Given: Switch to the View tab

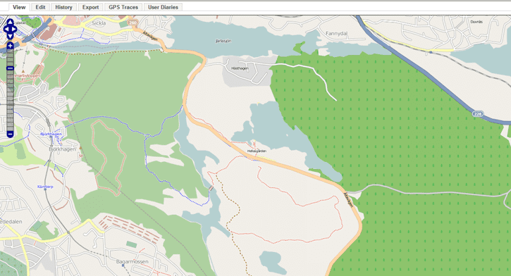Looking at the screenshot, I should 19,7.
